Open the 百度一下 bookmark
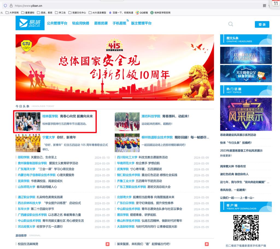This screenshot has height=249, width=280. coord(121,13)
